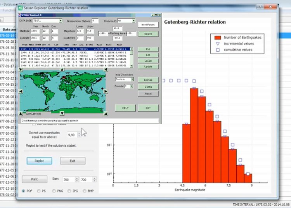Click the HELP button
Viewport: 291px width, 208px height.
[125, 108]
